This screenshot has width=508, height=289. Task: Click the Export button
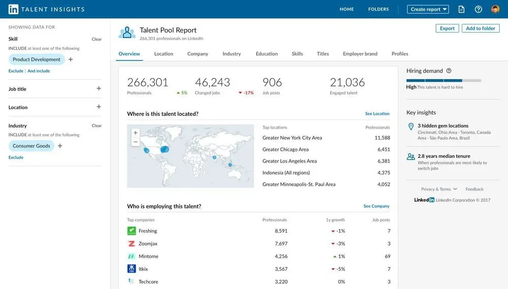pos(447,28)
